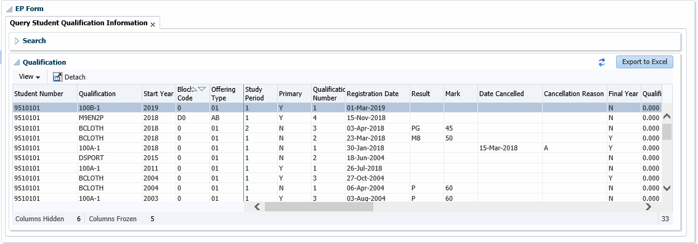Sort Block Code column descending

[x=202, y=89]
